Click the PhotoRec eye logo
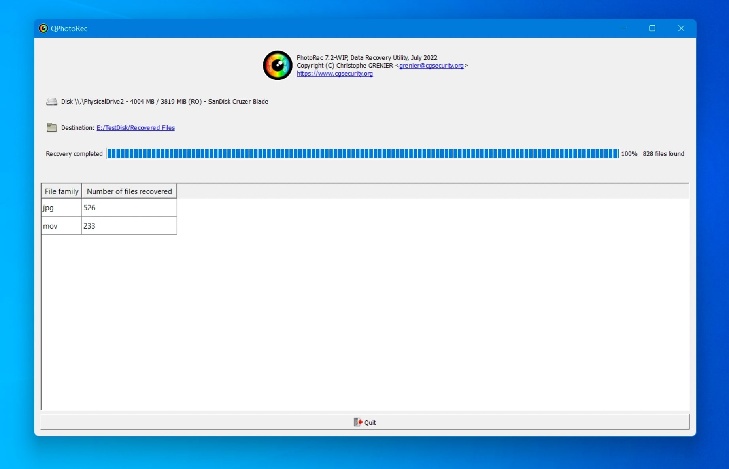 click(x=278, y=65)
